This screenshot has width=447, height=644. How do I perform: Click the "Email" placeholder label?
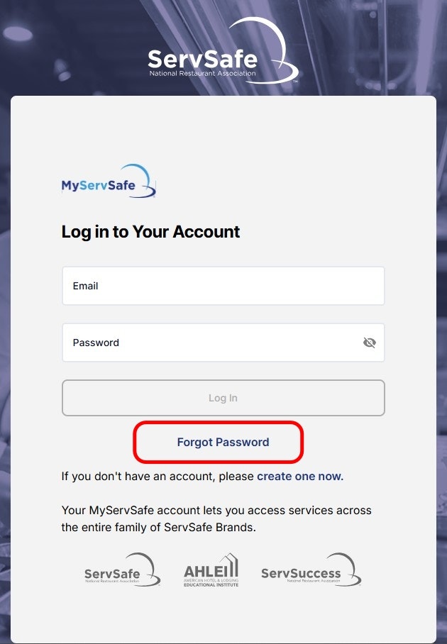click(x=85, y=286)
